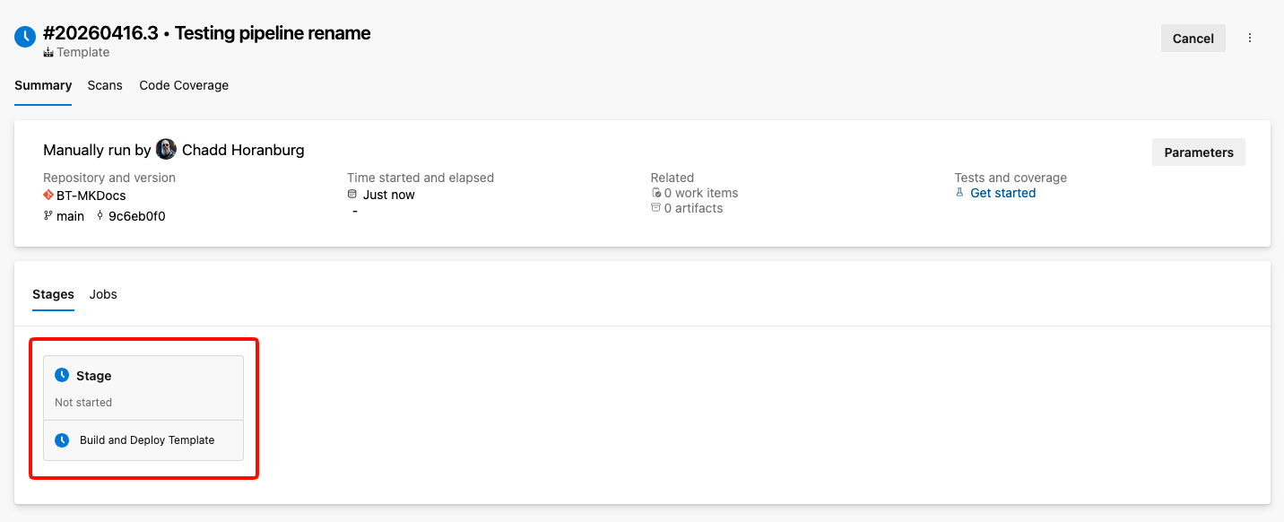Open commit 9c6eb0f0 link
Viewport: 1284px width, 522px height.
[136, 216]
